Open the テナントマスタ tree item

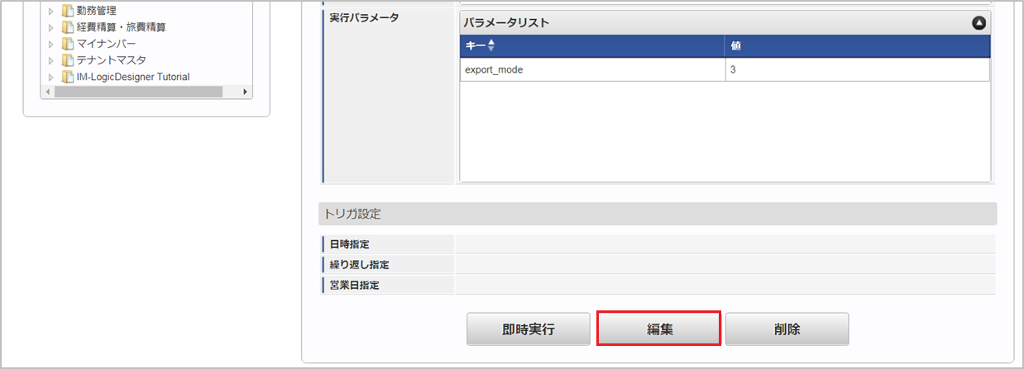coord(112,60)
